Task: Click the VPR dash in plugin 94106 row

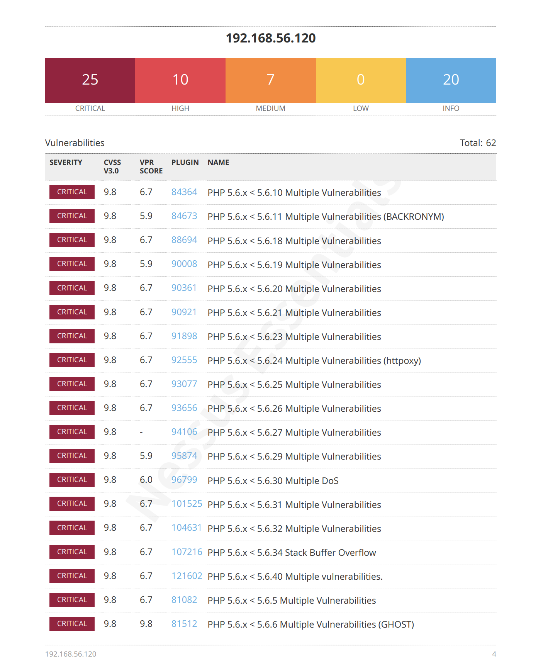Action: coord(141,432)
